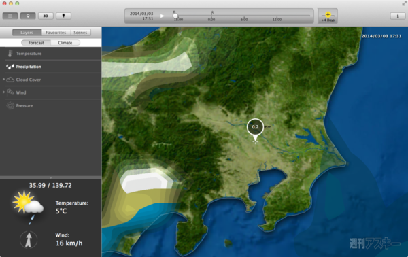408x257 pixels.
Task: Jump to 12:00 on the timeline
Action: coord(277,19)
